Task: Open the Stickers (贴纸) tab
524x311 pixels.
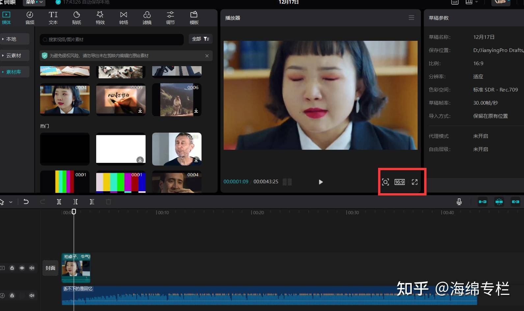Action: pyautogui.click(x=76, y=18)
